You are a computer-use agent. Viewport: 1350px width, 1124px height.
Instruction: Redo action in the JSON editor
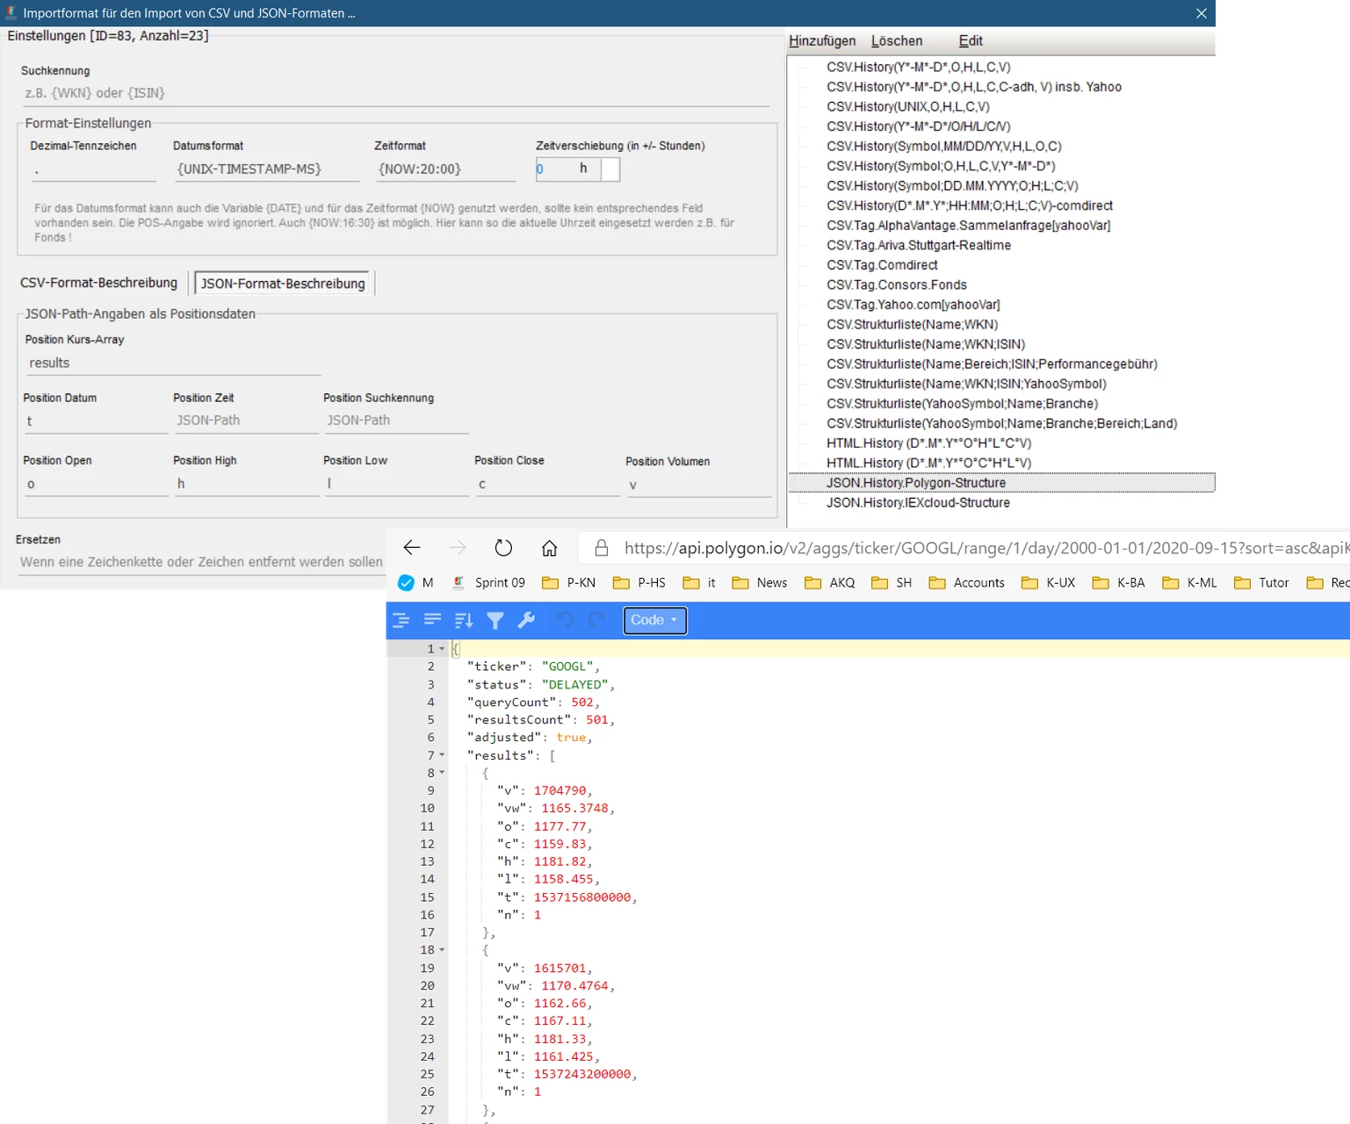[597, 620]
